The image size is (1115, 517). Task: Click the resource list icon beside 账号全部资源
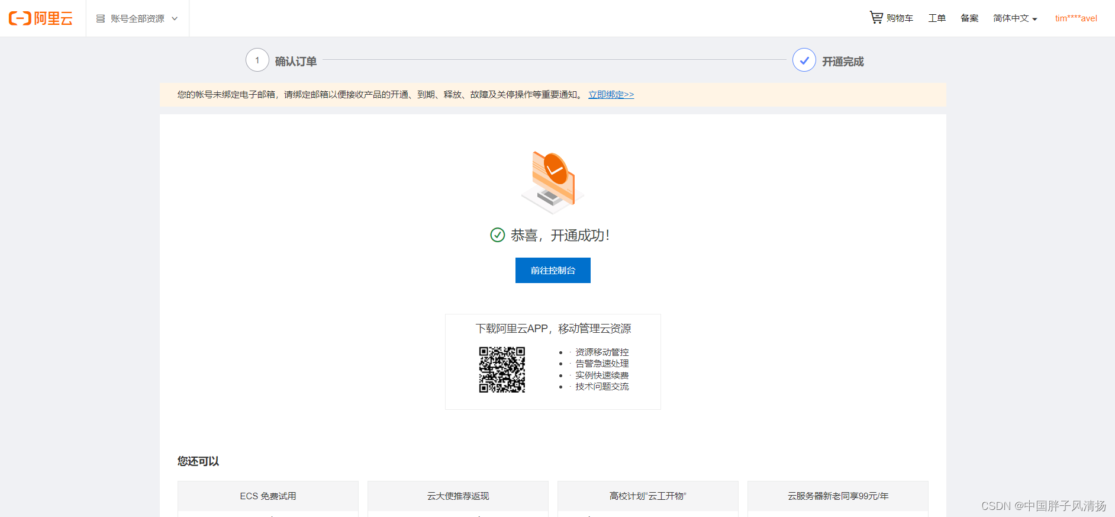(x=101, y=19)
